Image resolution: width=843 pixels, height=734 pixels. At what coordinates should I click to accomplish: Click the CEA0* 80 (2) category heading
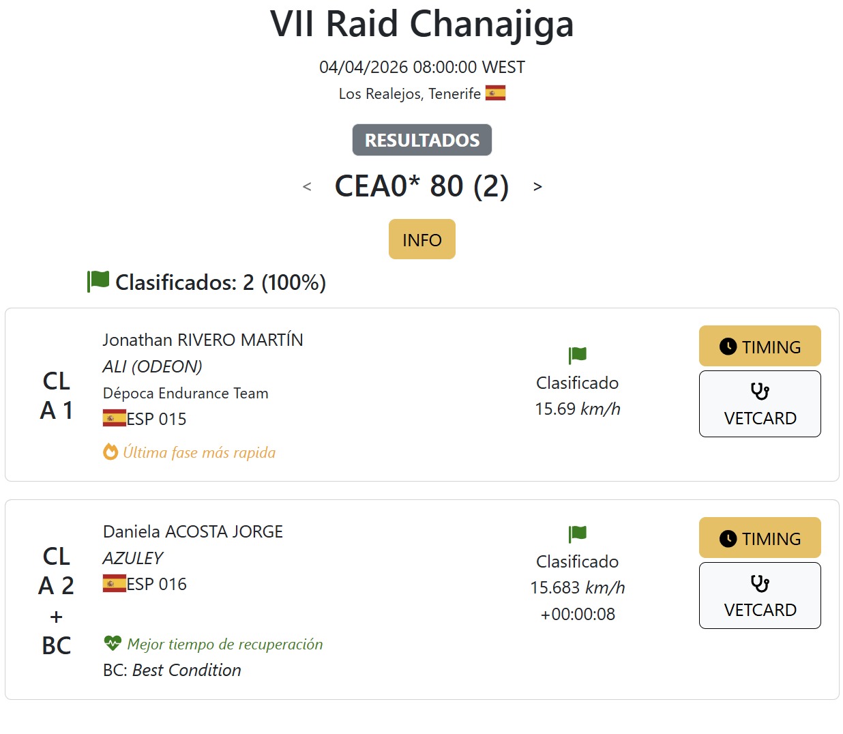421,186
